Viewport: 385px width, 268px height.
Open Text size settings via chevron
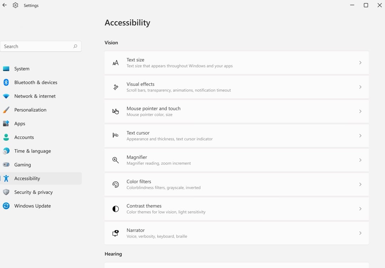click(360, 63)
